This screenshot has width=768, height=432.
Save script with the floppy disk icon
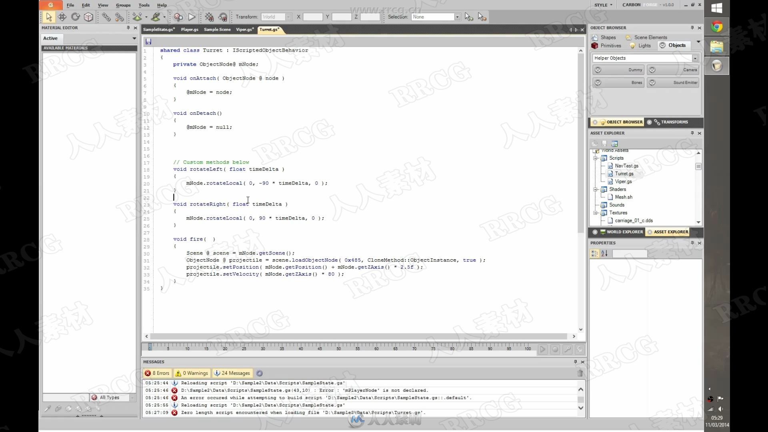148,42
